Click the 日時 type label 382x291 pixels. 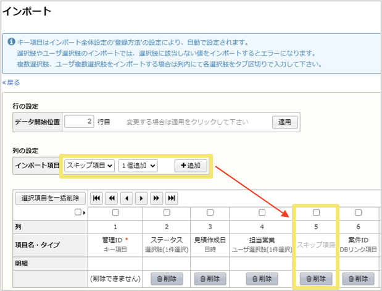(x=210, y=250)
